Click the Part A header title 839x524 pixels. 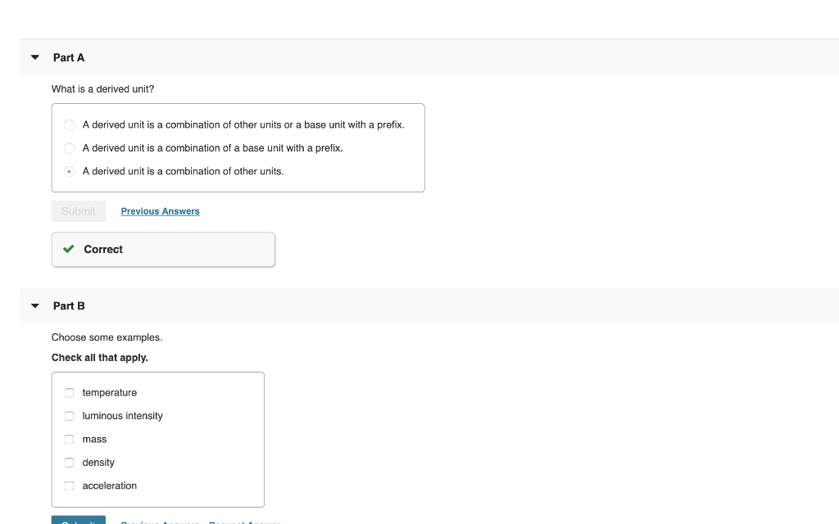coord(69,58)
